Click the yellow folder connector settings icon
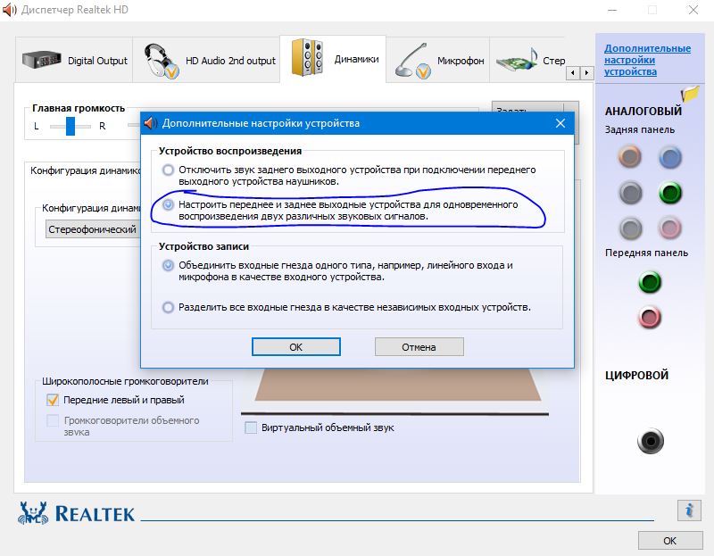 690,93
